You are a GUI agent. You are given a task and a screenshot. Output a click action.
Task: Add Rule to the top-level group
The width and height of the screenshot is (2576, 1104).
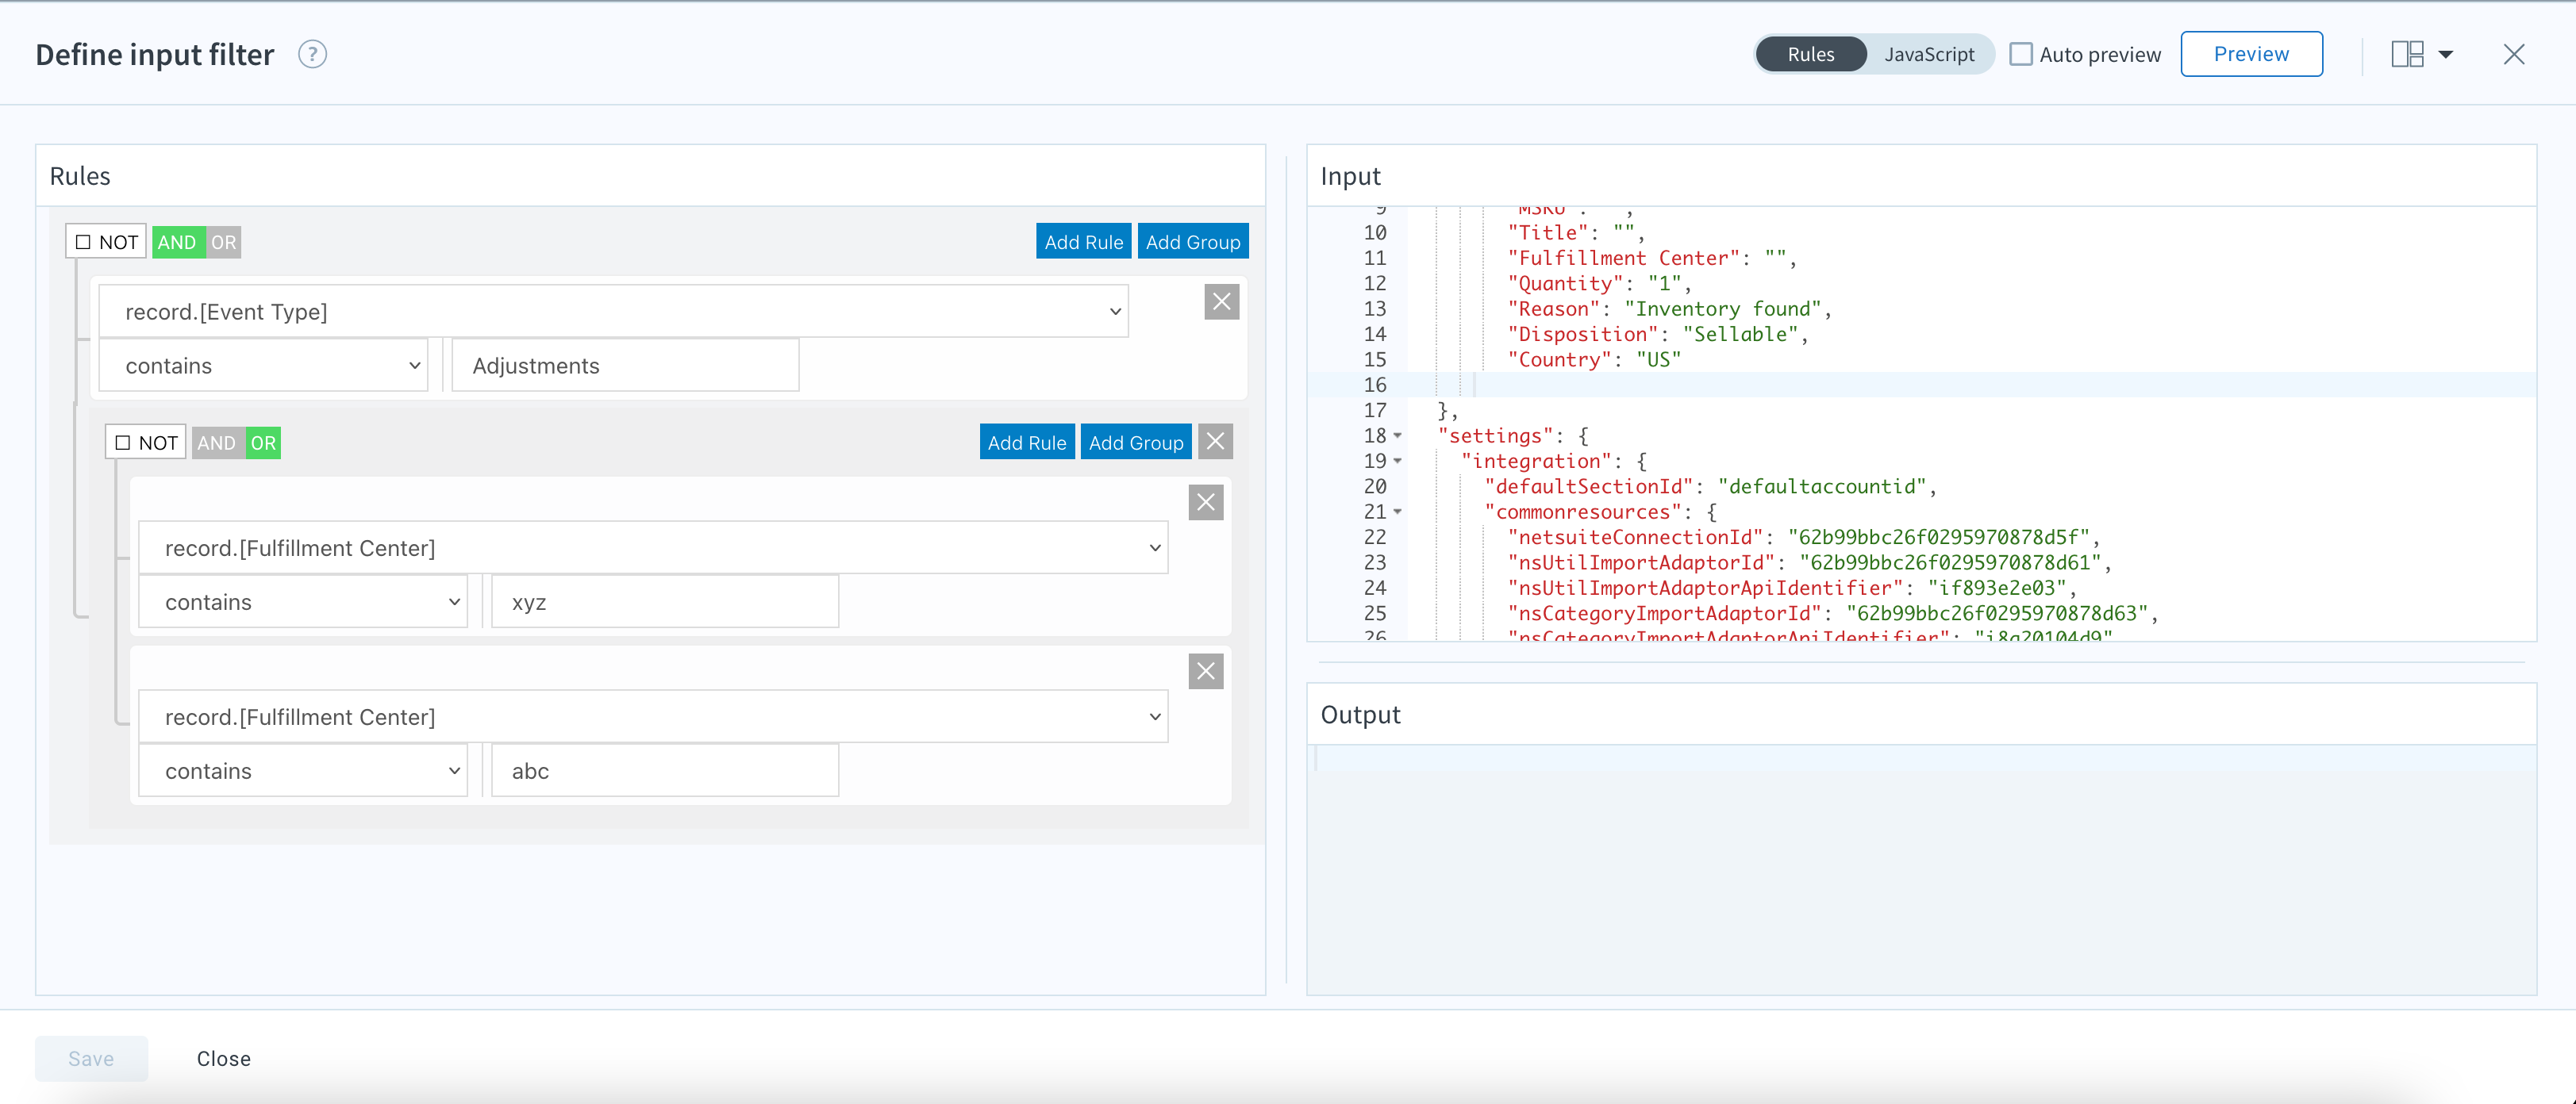click(1083, 242)
